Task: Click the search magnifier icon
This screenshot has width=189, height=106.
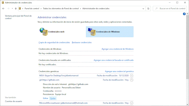Action: pyautogui.click(x=157, y=9)
